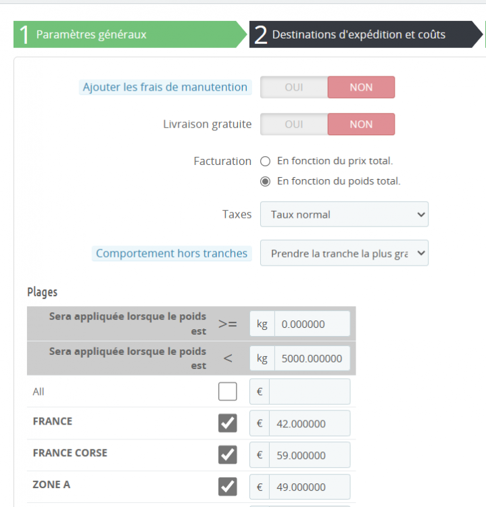Edit the maximum weight 5000.000000 field
This screenshot has width=486, height=507.
[312, 358]
